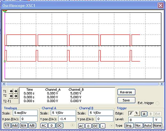Click the scrollbar right arrow

(x=162, y=84)
